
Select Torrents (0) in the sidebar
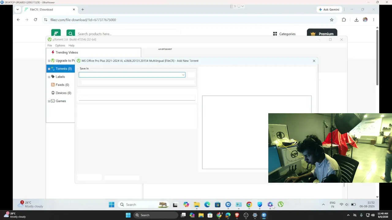point(64,69)
